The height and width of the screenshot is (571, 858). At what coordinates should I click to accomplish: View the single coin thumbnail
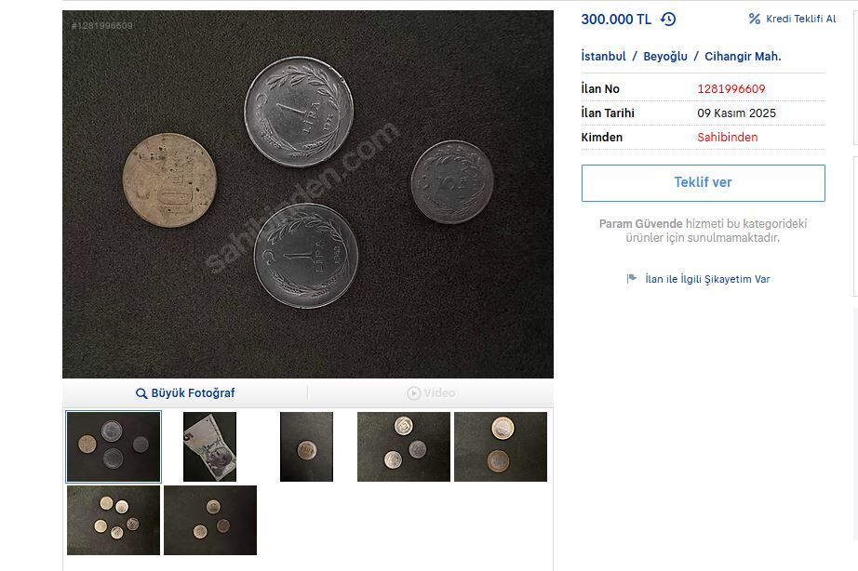point(306,446)
